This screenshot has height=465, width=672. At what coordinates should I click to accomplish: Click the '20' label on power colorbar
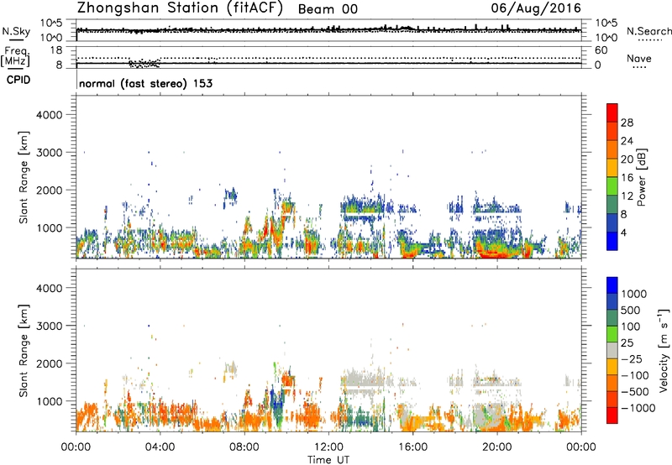(627, 159)
